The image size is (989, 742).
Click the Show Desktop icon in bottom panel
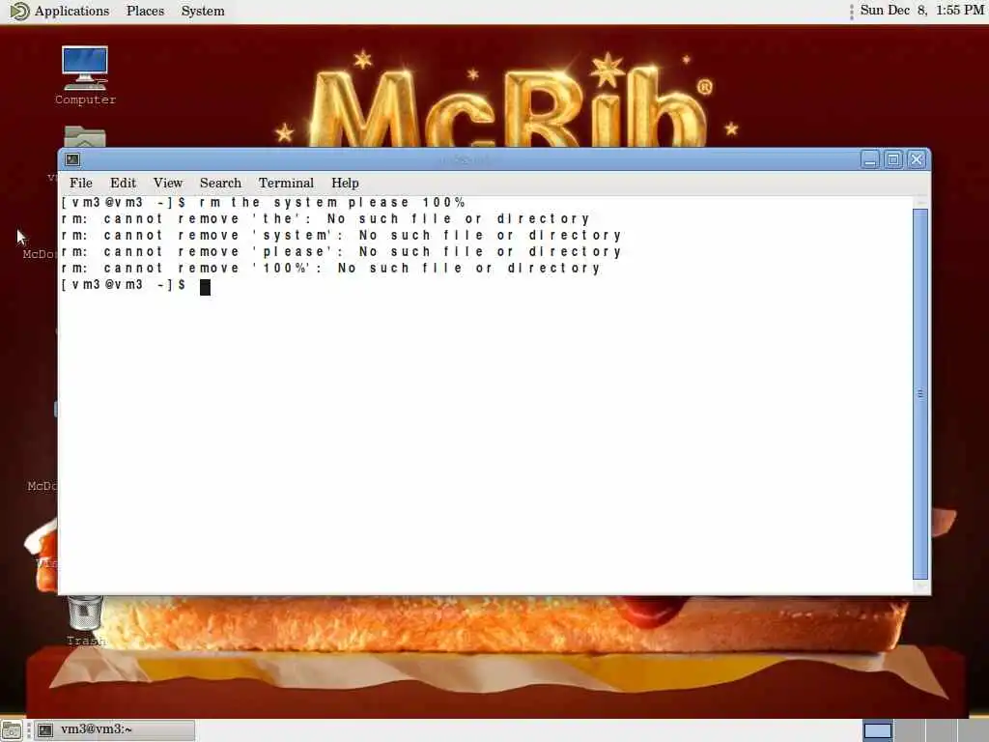12,730
